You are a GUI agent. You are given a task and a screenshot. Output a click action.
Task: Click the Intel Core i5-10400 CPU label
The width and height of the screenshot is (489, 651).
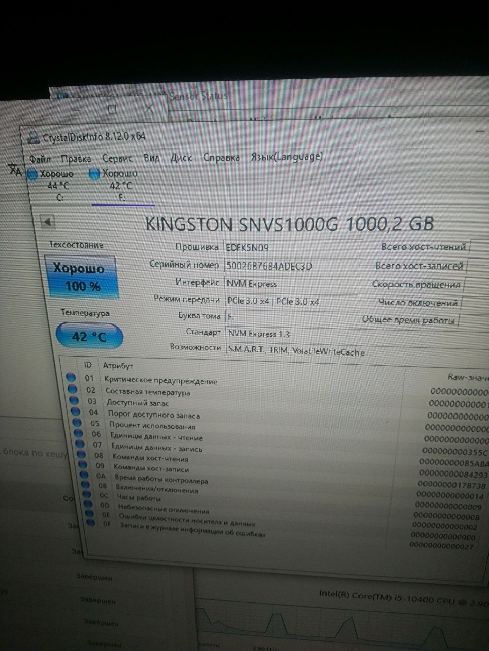click(x=404, y=598)
